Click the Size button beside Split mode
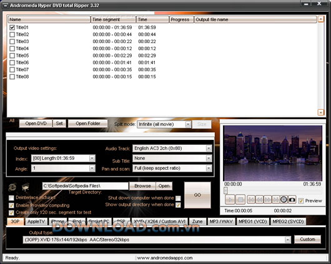 point(202,124)
